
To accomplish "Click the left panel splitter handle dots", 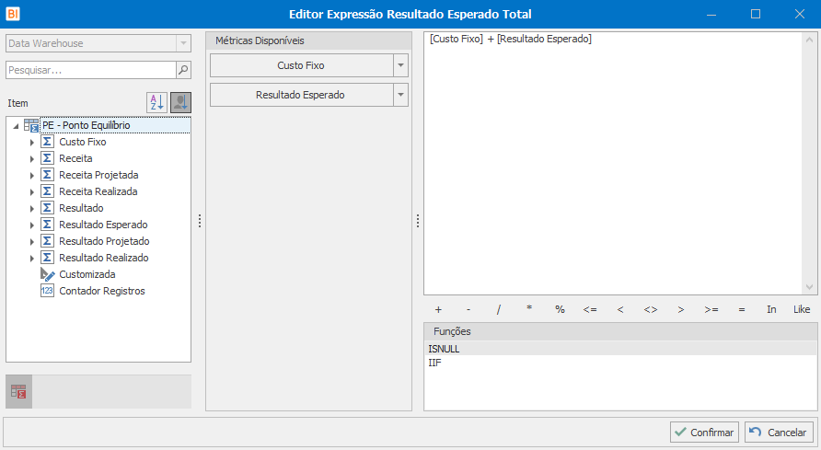I will click(200, 221).
